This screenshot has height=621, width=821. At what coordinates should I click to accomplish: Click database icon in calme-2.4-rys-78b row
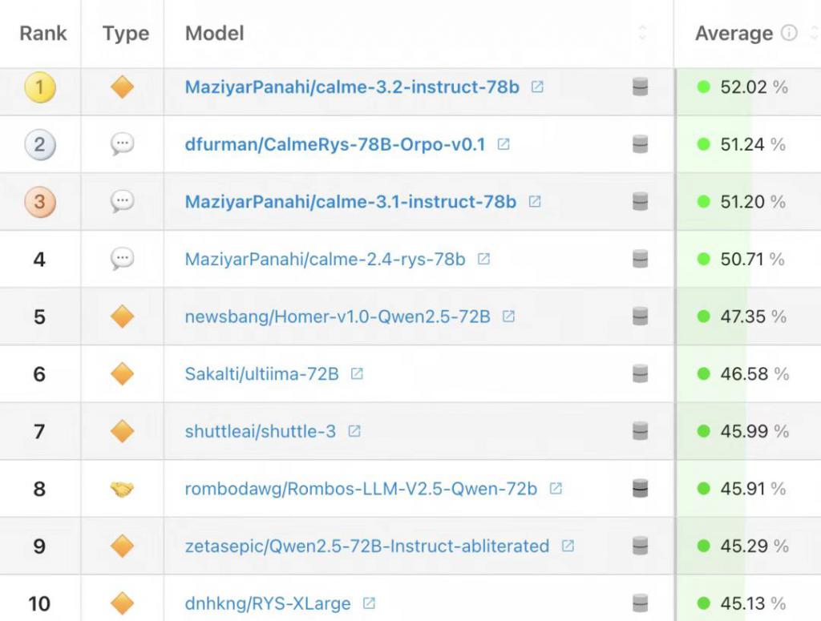640,259
